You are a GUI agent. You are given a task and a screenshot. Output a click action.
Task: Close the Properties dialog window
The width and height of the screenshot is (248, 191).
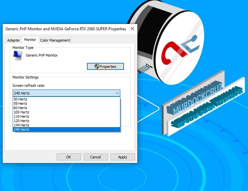click(x=132, y=29)
